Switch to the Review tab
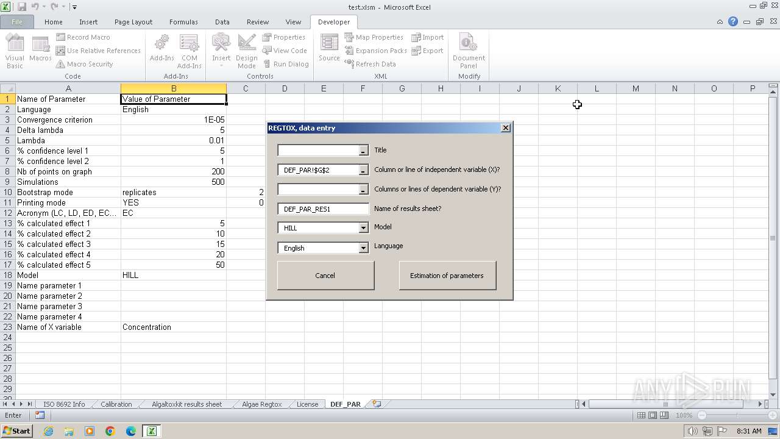 coord(258,22)
